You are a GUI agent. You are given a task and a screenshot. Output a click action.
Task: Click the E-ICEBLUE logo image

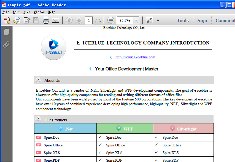point(54,47)
